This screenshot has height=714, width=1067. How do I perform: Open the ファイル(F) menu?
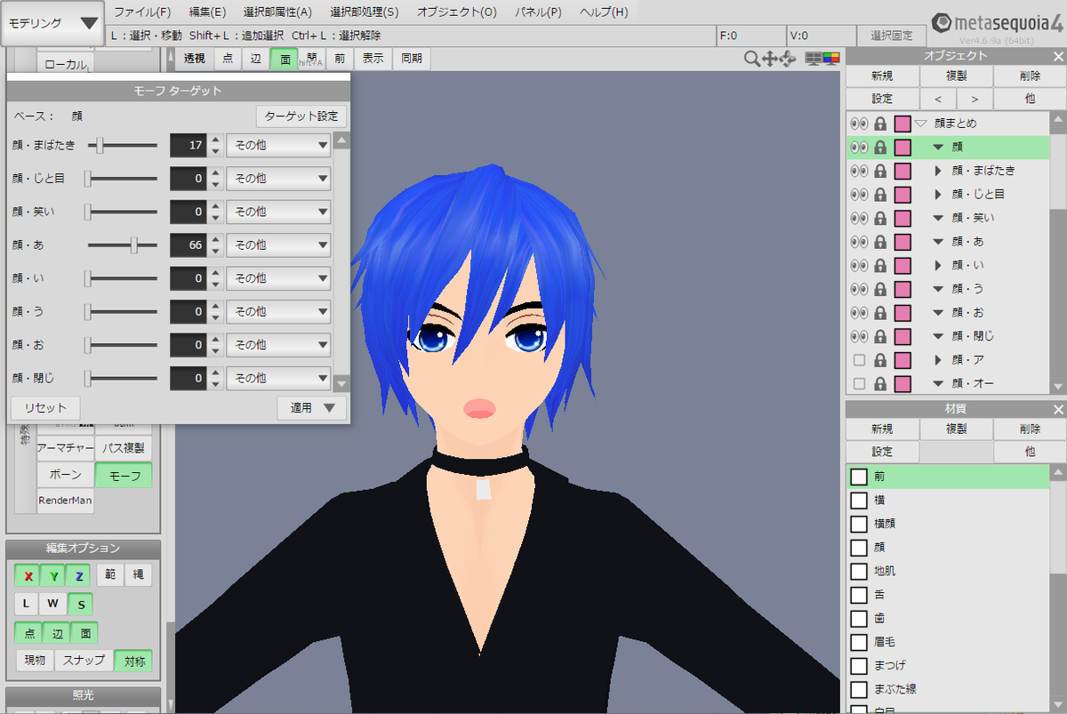[142, 12]
